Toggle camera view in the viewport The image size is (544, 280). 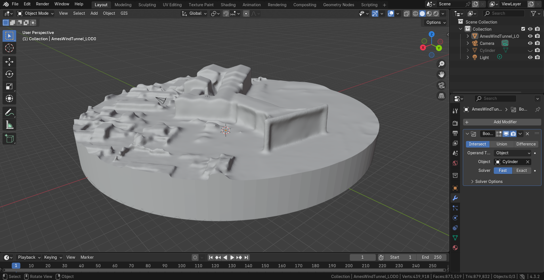pyautogui.click(x=441, y=85)
